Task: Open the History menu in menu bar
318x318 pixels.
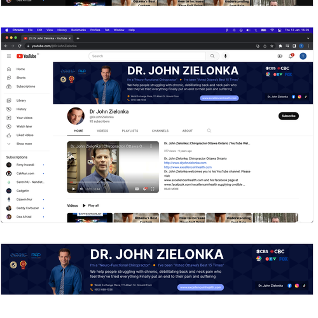Action: coord(62,30)
